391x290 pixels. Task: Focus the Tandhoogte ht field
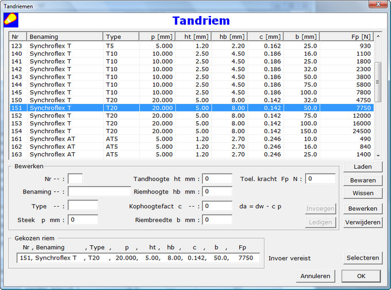tap(217, 179)
